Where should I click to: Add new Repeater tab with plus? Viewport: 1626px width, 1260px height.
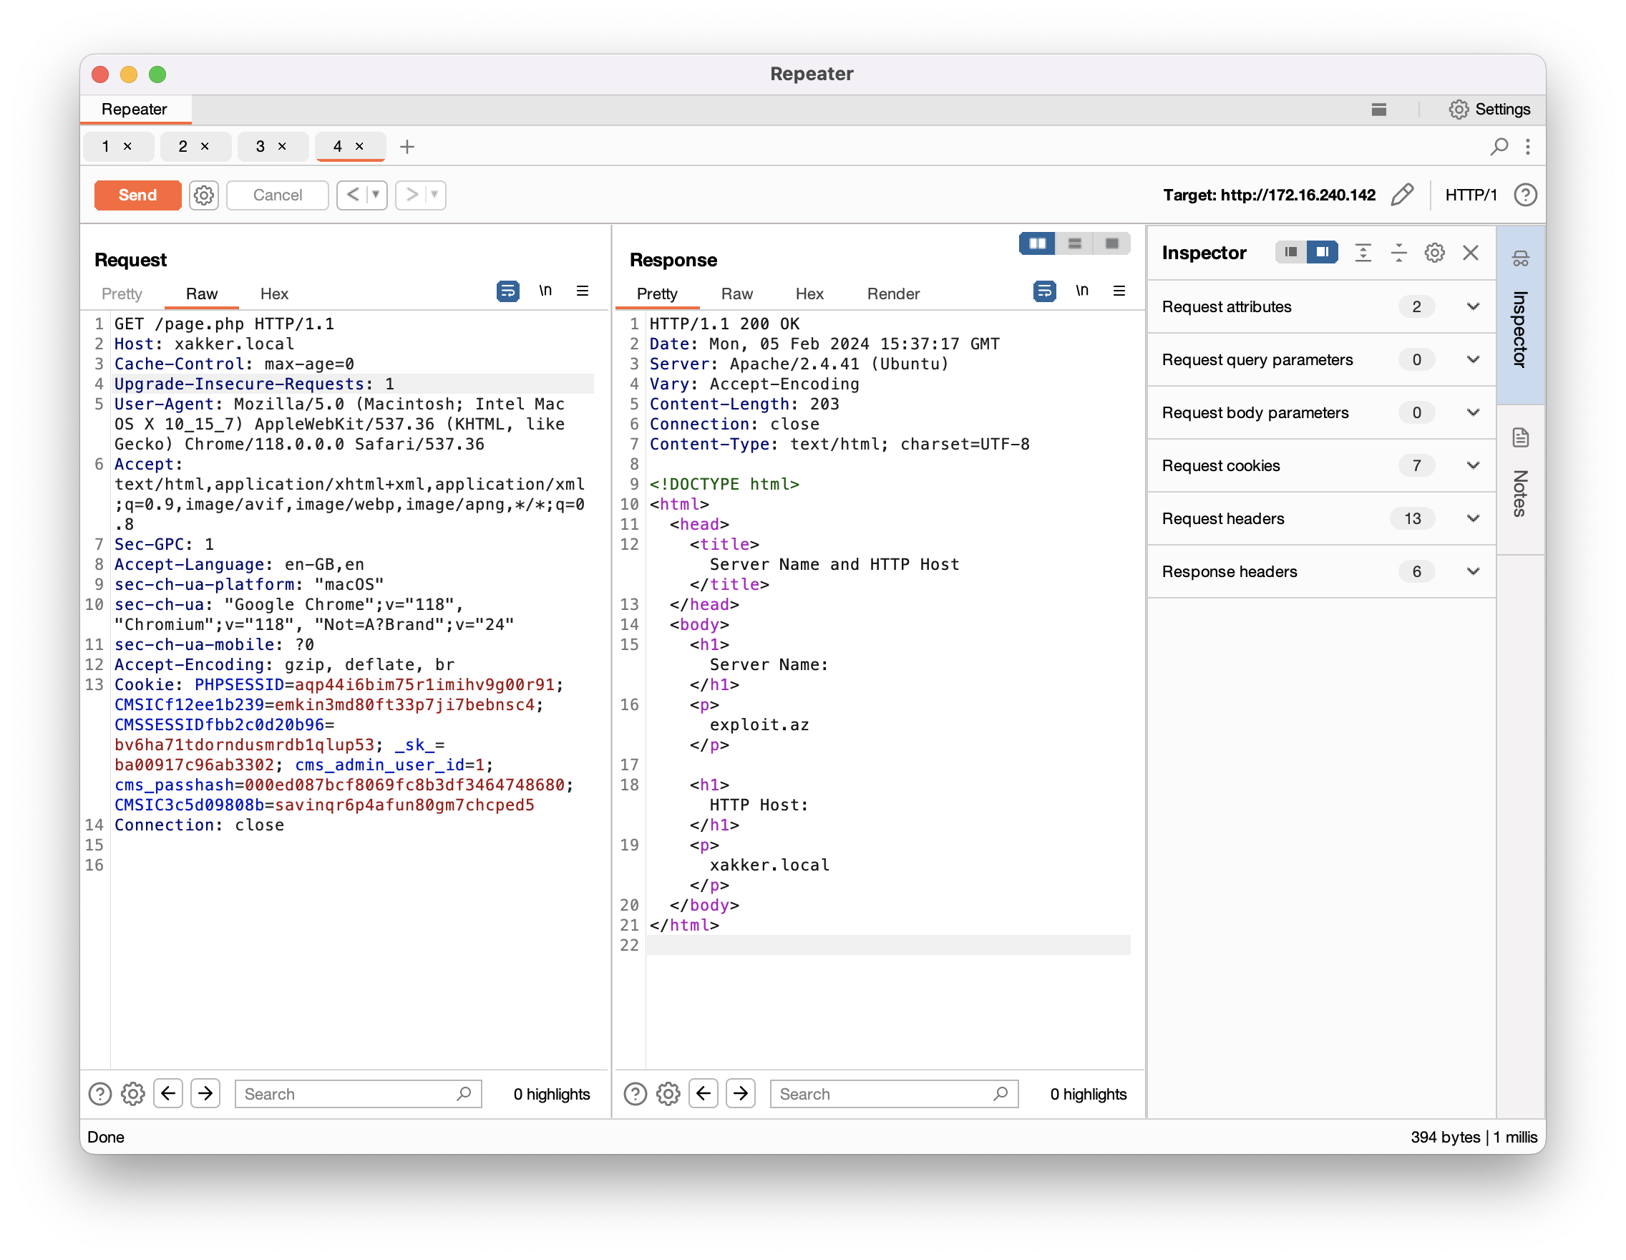407,147
